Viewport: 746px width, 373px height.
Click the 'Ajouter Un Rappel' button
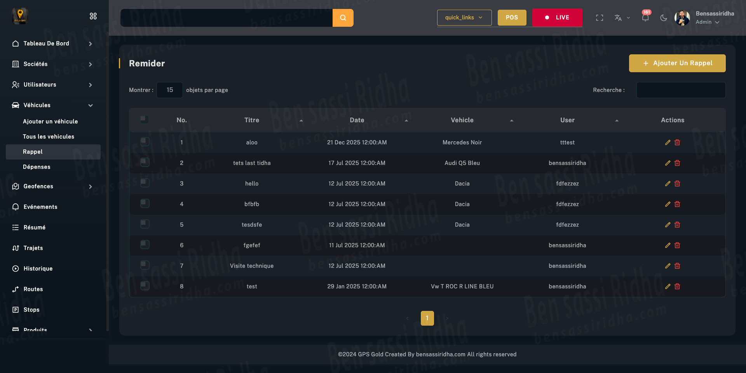677,63
